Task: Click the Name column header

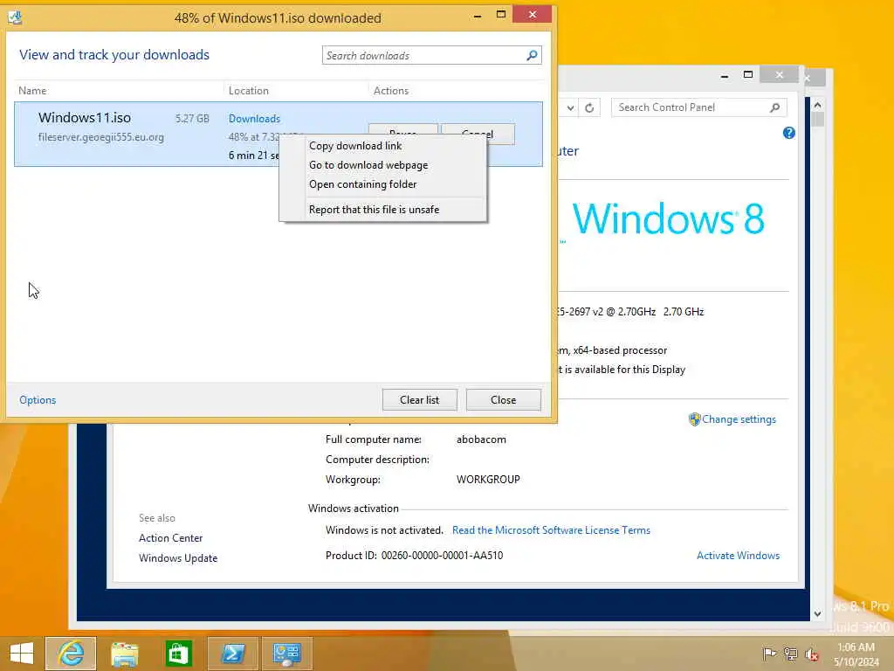Action: (x=32, y=91)
